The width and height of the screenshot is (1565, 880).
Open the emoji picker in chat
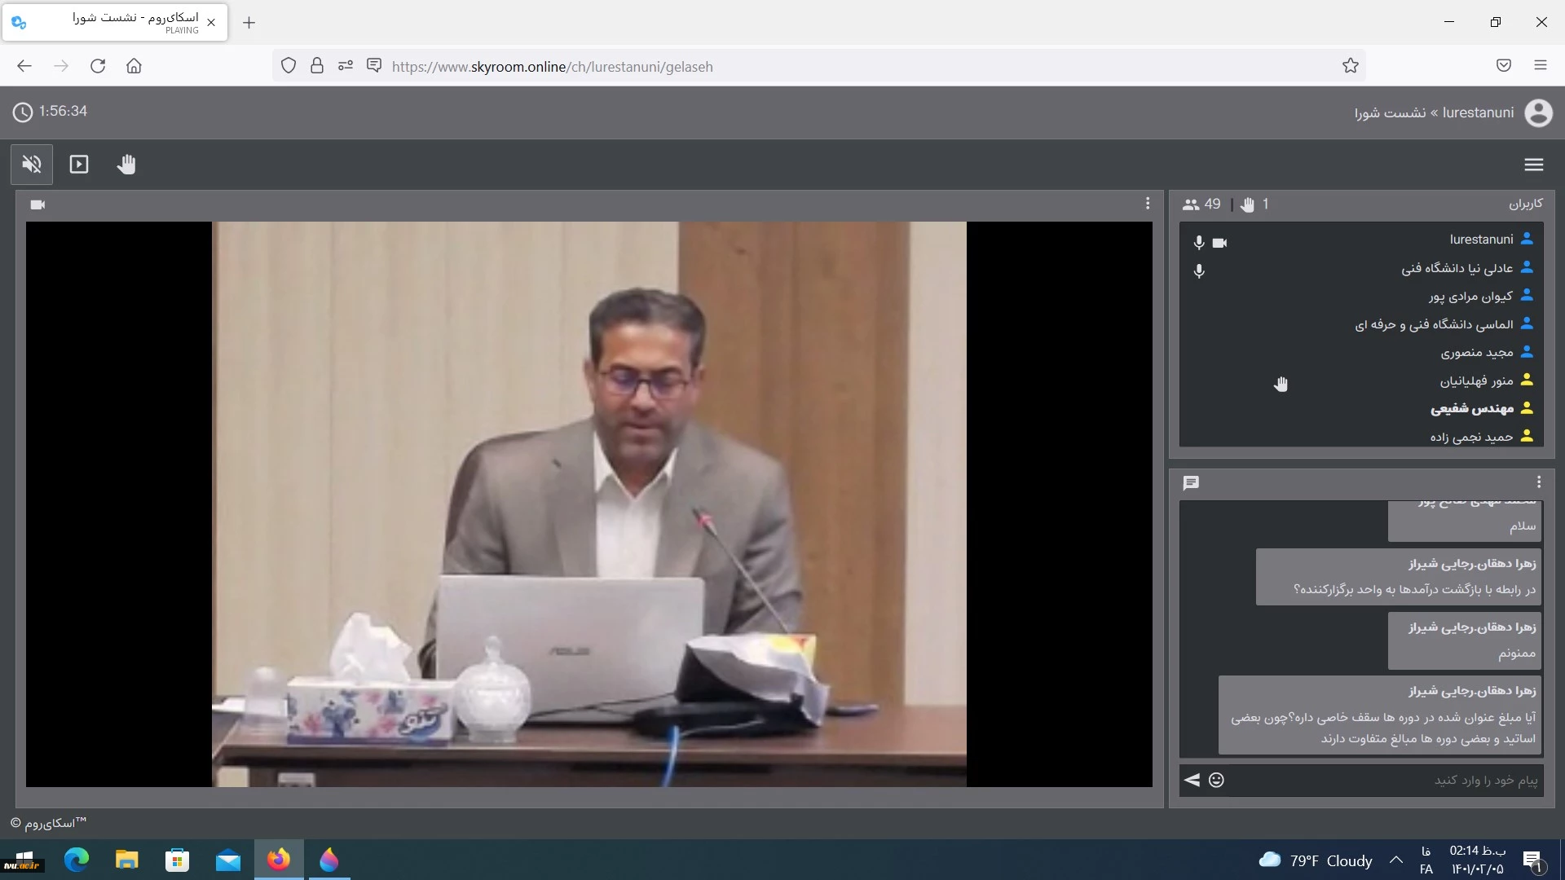(x=1216, y=780)
